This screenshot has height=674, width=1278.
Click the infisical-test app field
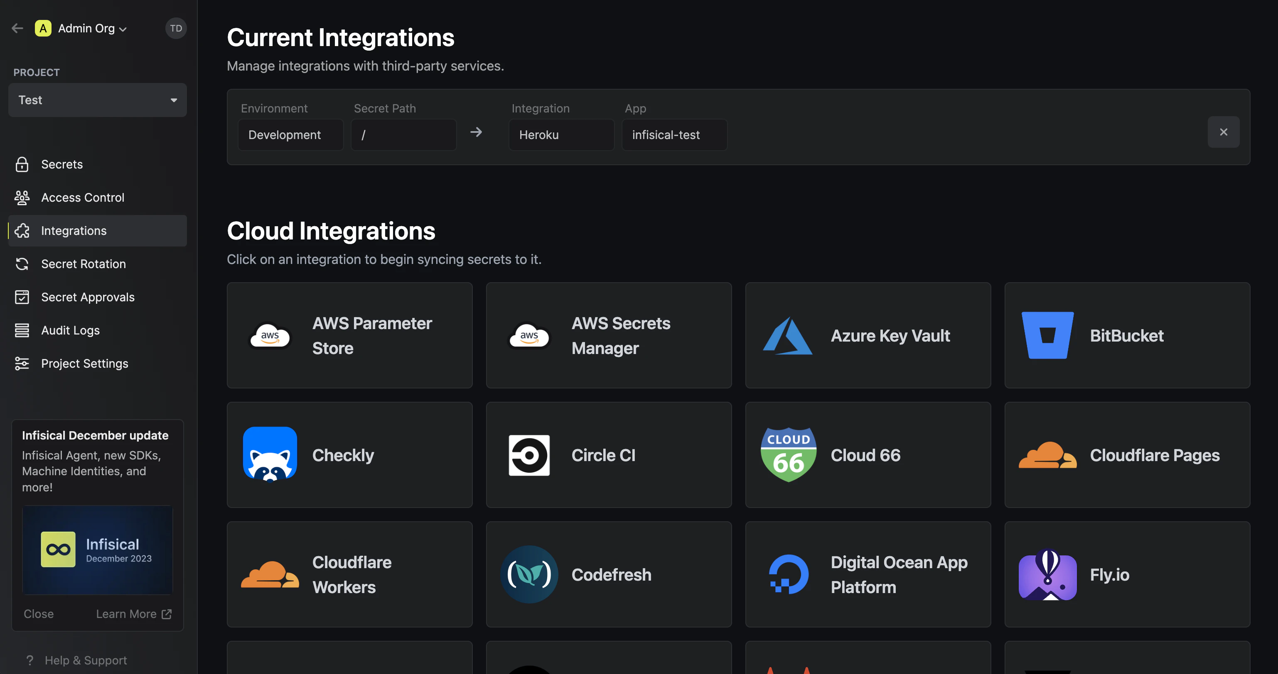[675, 135]
